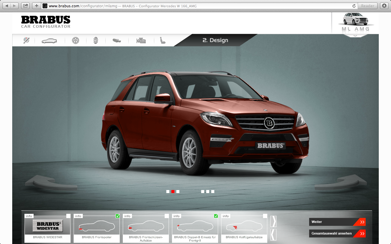Go forward in browser history

click(x=15, y=6)
